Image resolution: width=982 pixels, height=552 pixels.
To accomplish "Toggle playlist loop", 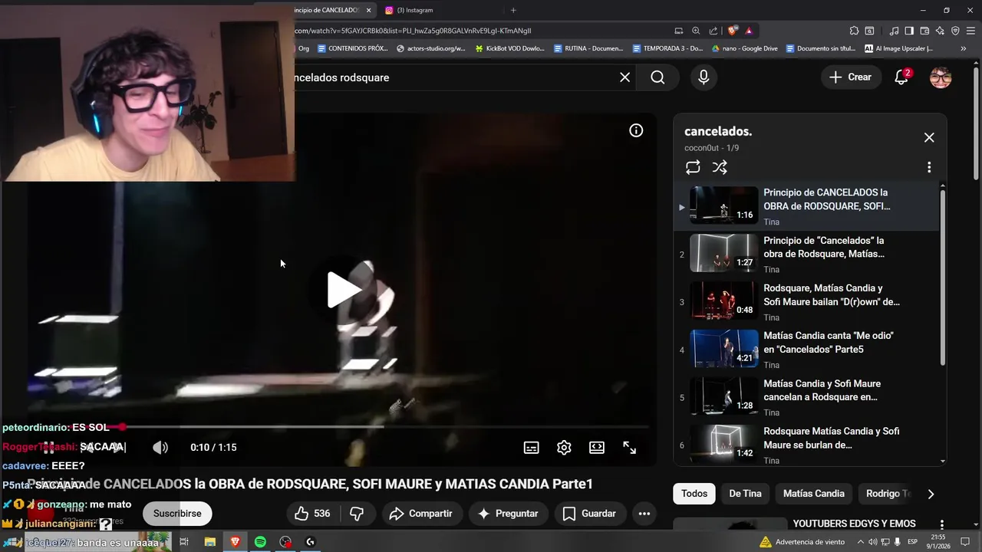I will [693, 167].
